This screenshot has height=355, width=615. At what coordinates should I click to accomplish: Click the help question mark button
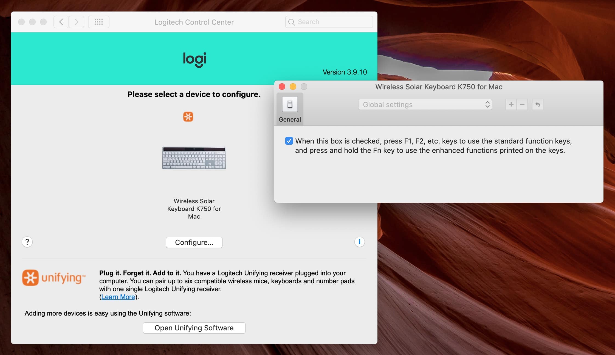(x=27, y=242)
